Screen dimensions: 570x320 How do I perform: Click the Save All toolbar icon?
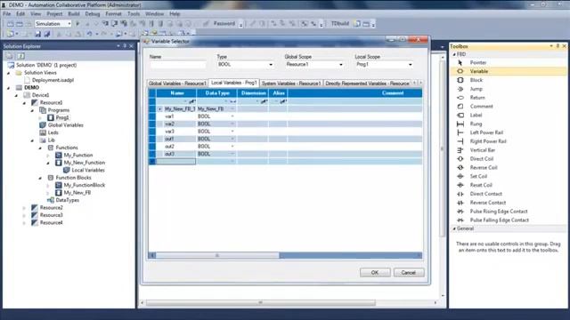pyautogui.click(x=47, y=34)
